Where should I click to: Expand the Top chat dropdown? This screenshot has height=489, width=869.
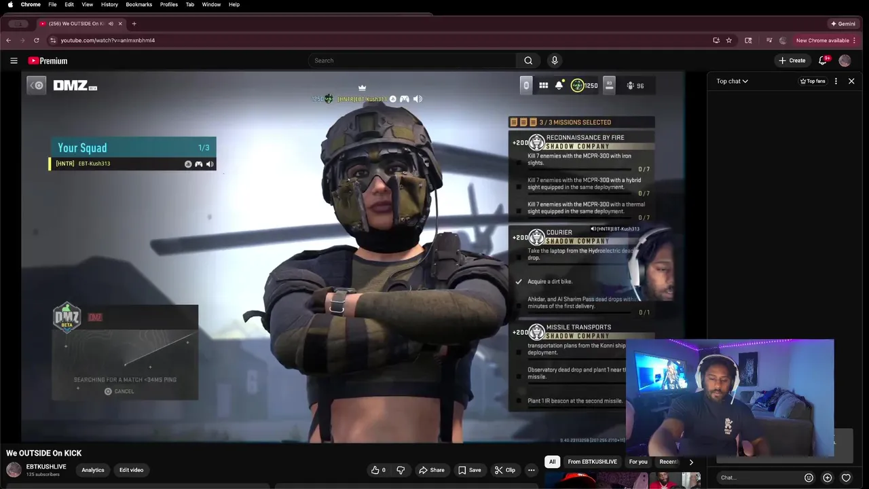(x=733, y=81)
